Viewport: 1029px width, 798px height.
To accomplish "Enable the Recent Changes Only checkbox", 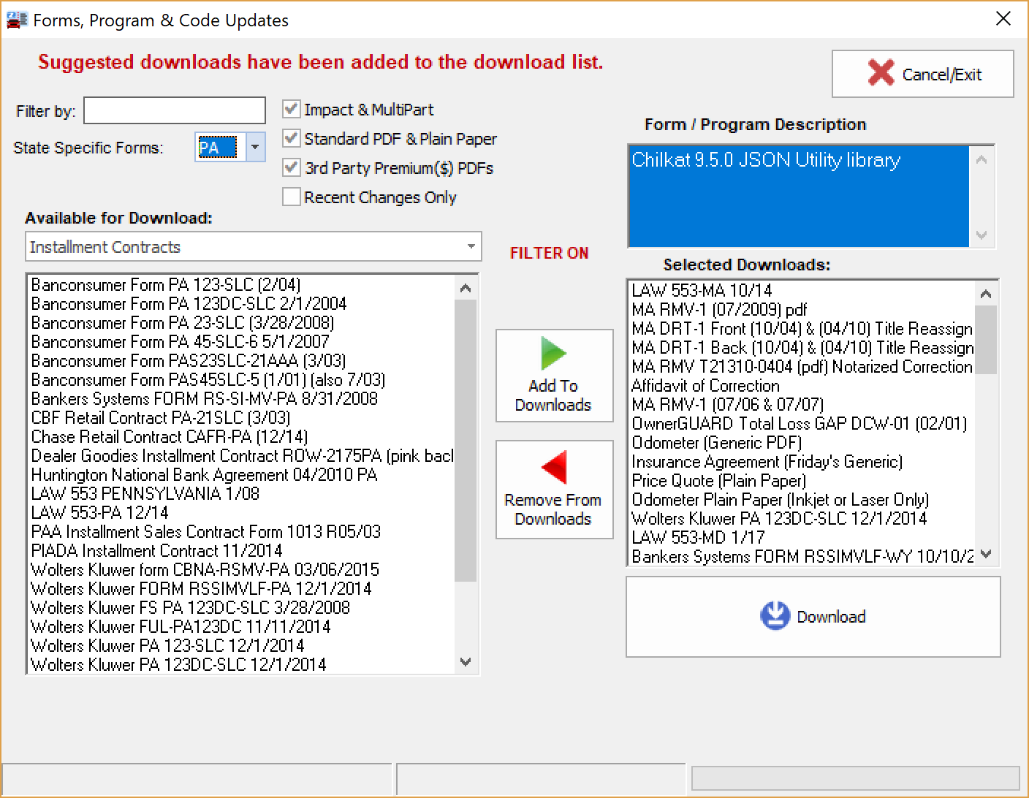I will [x=291, y=197].
